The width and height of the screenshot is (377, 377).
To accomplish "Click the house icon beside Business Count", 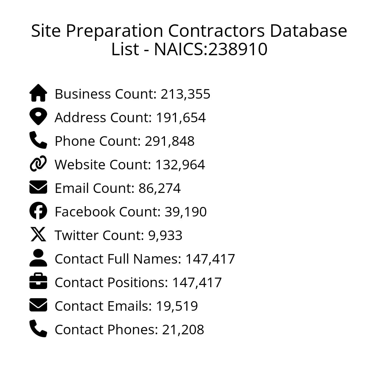I will (x=38, y=93).
